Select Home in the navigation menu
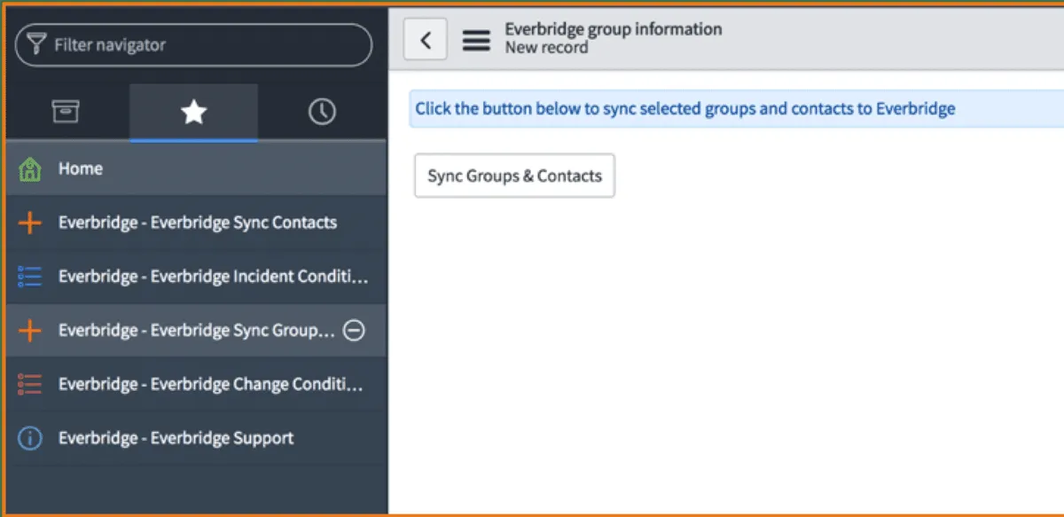 coord(81,168)
